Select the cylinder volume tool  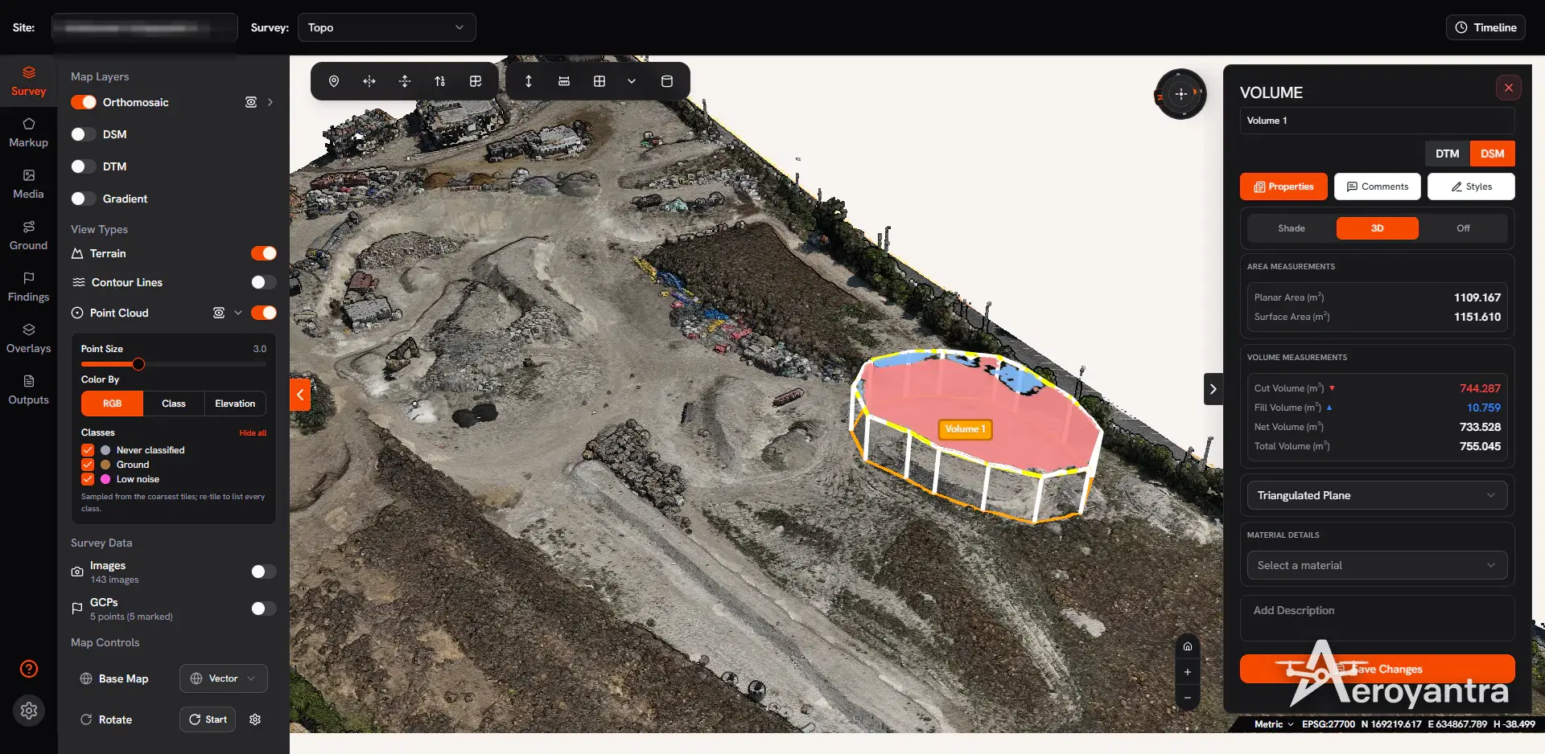tap(667, 81)
